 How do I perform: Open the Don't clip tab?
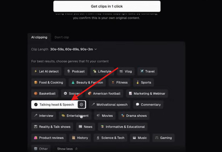coord(62,37)
